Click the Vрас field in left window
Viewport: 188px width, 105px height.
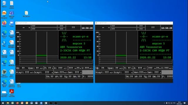[x=36, y=68]
